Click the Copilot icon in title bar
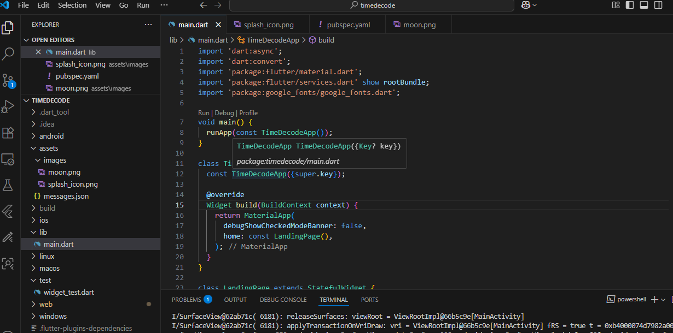Screen dimensions: 673x333 coord(526,5)
